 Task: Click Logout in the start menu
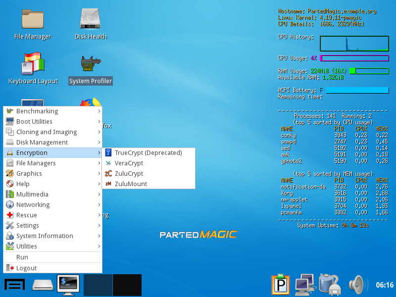[26, 268]
